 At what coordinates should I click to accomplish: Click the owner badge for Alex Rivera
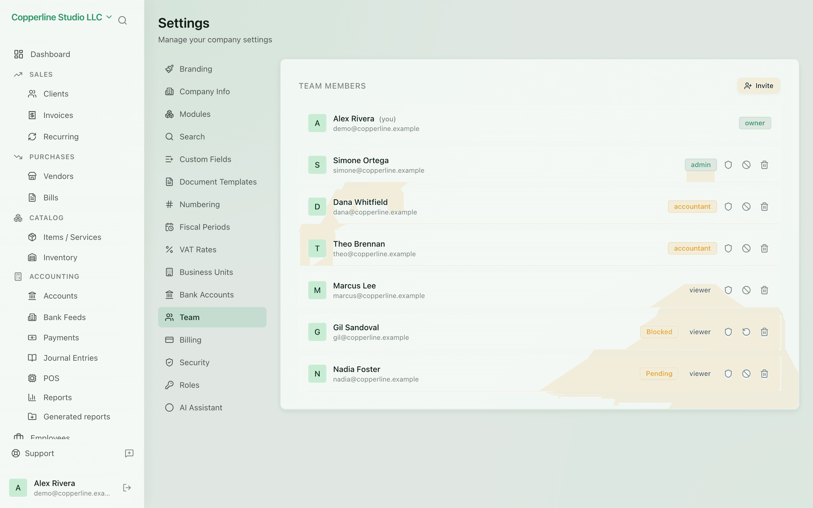(755, 123)
